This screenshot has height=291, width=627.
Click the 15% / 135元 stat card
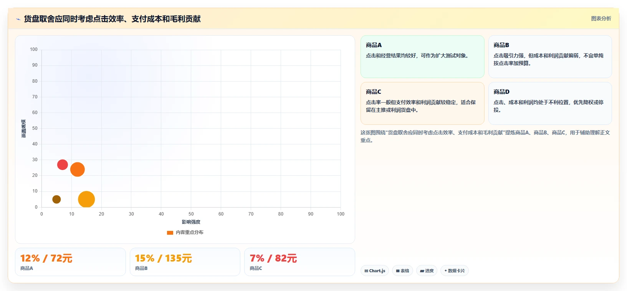185,262
